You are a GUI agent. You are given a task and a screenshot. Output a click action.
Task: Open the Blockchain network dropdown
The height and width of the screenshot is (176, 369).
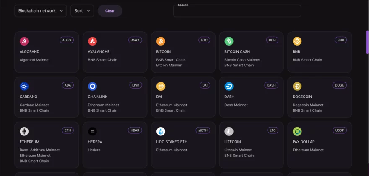click(x=41, y=11)
